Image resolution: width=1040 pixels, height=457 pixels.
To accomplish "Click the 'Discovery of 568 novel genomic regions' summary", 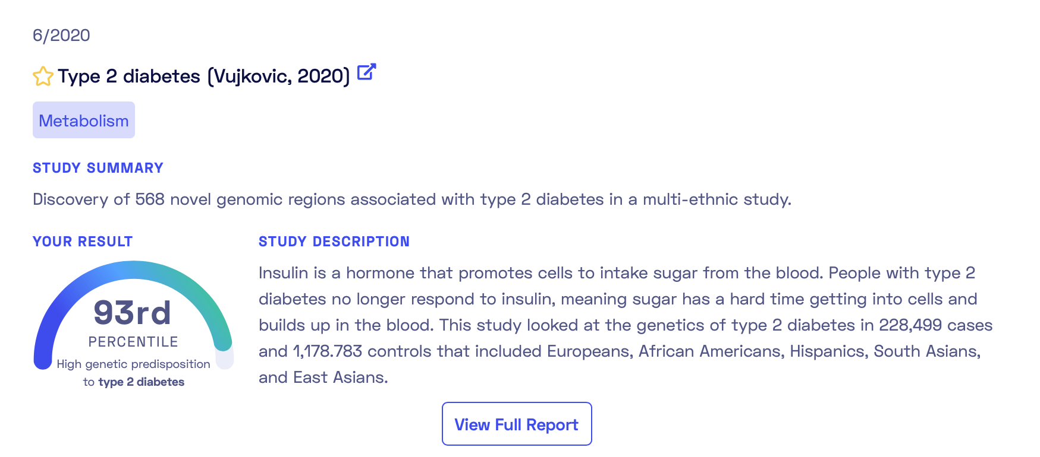I will point(412,199).
